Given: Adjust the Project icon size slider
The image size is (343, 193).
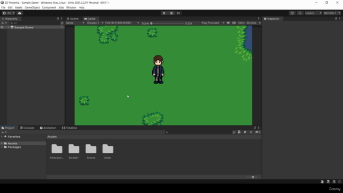Looking at the screenshot, I should click(252, 177).
